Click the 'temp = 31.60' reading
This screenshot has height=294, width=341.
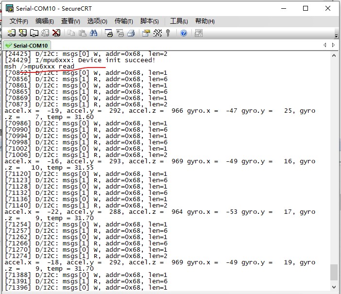70,117
